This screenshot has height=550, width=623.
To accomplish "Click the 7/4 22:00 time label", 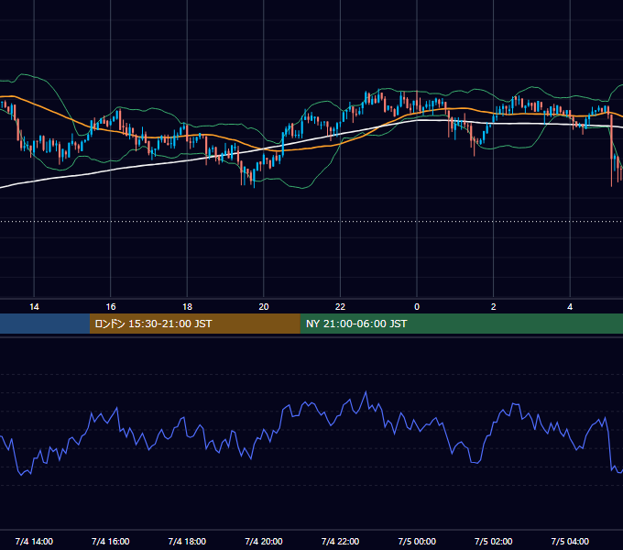I will 340,541.
